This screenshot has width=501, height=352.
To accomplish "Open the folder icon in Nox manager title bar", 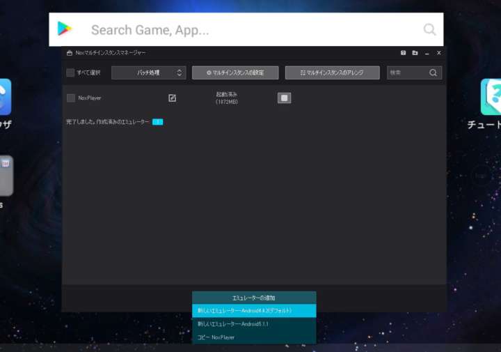I will (415, 53).
